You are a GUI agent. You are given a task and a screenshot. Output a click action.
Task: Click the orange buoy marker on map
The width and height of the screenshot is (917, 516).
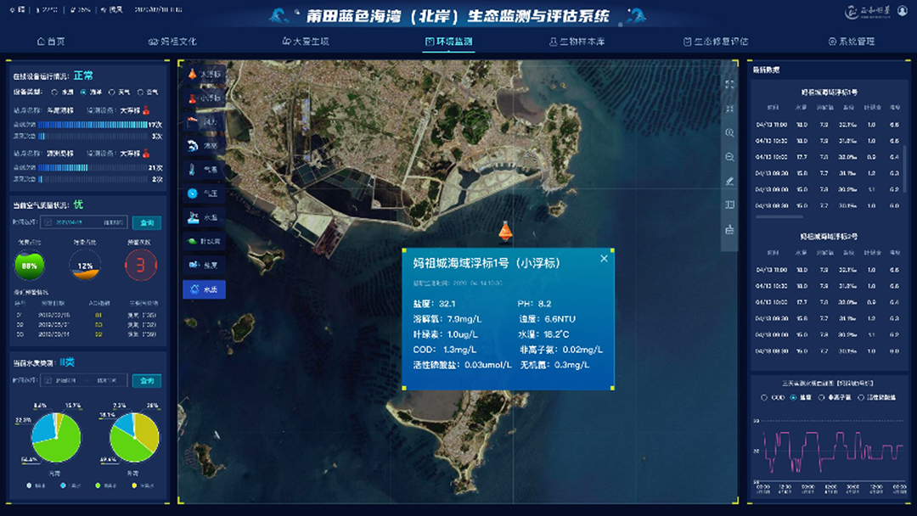click(x=505, y=230)
